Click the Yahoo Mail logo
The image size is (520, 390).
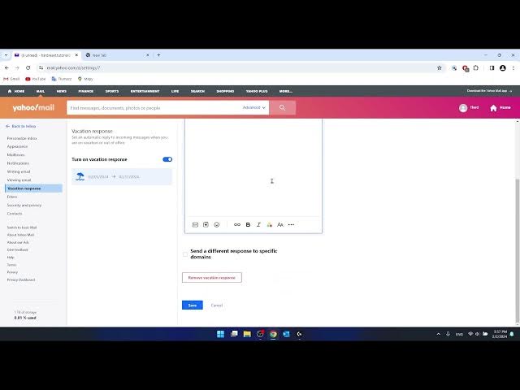tap(33, 108)
